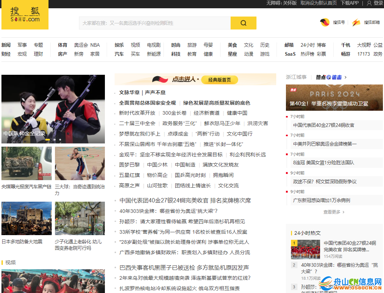This screenshot has width=384, height=293.
Task: Open the 17173 games link
Action: pos(364,54)
